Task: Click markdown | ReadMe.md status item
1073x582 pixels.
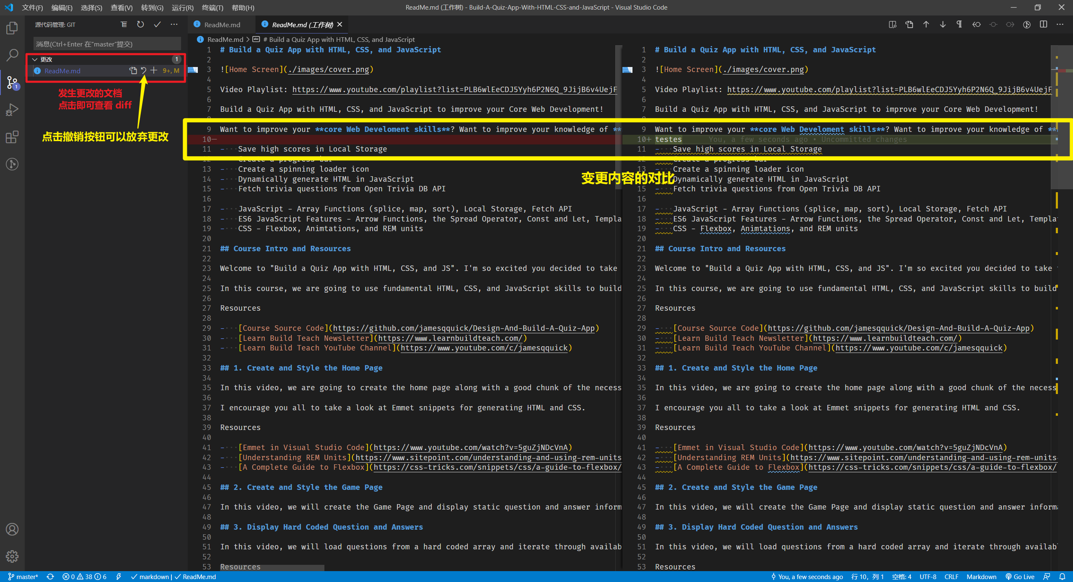Action: tap(174, 577)
